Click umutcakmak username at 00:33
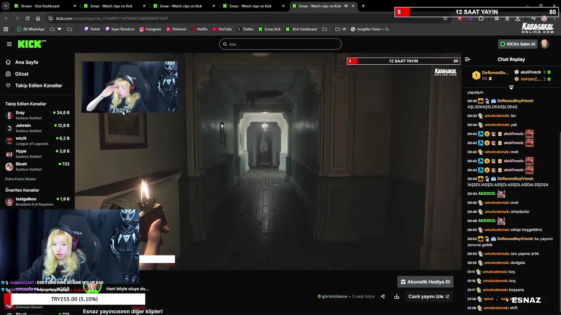Screen dimensions: 561x315 pos(497,116)
